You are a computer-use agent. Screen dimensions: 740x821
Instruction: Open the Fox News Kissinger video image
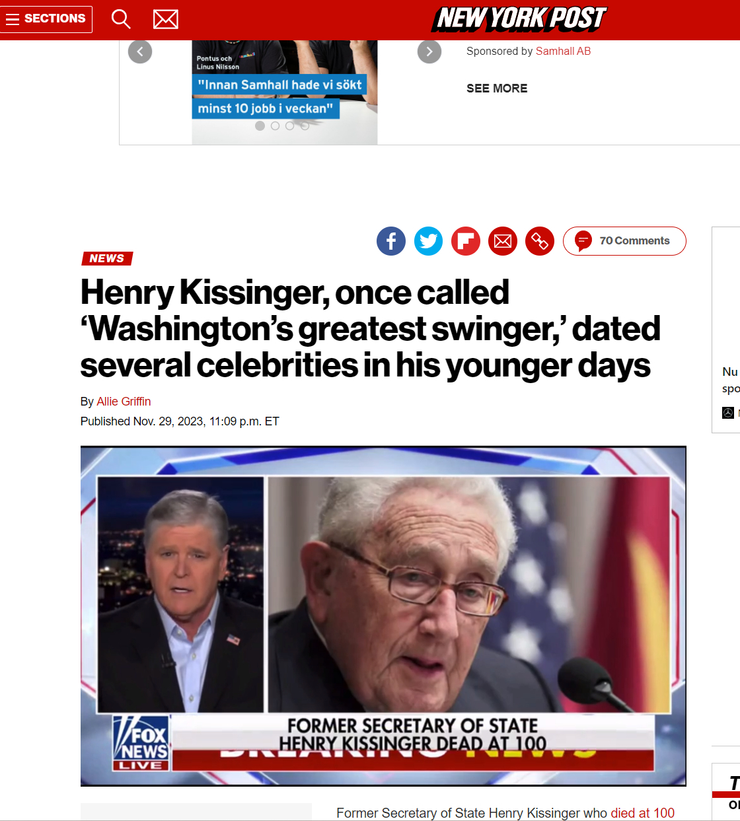(x=383, y=616)
